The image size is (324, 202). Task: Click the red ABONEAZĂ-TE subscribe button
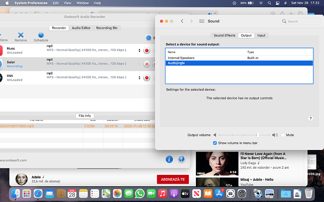click(x=173, y=179)
